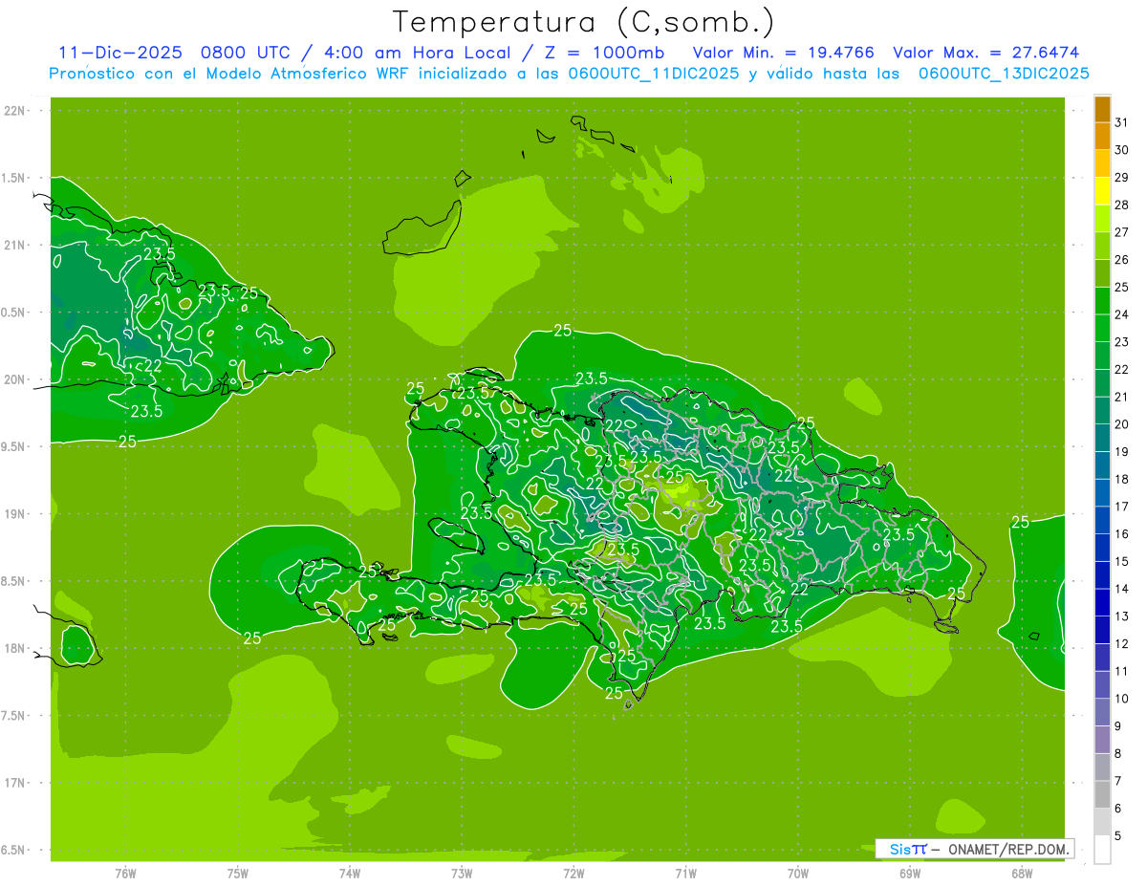This screenshot has height=886, width=1147.
Task: Pick the dark orange legend swatch above 31
Action: pos(1102,109)
